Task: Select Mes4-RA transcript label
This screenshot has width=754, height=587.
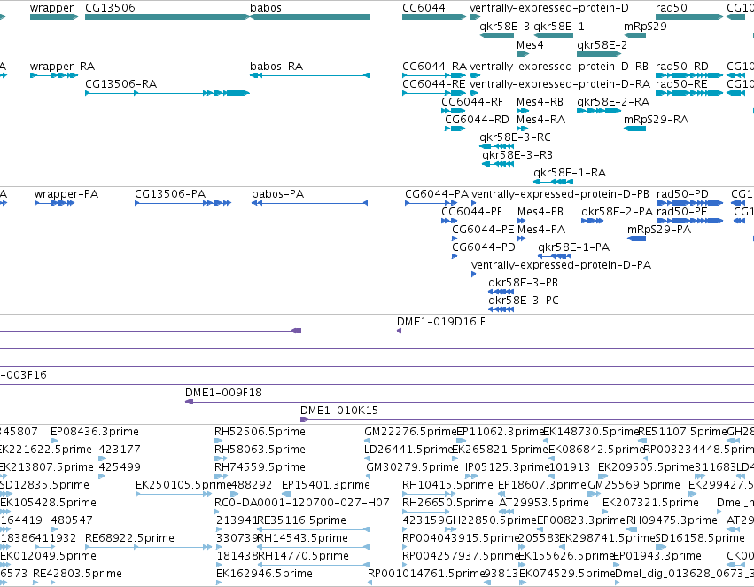Action: [540, 120]
